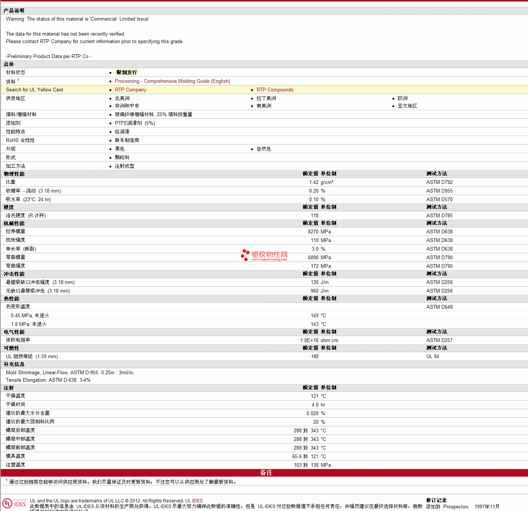Viewport: 528px width, 511px height.
Task: Click the footnote superscript next to 资料
Action: click(18, 80)
